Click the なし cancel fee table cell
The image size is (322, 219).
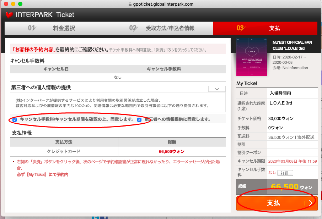point(118,77)
